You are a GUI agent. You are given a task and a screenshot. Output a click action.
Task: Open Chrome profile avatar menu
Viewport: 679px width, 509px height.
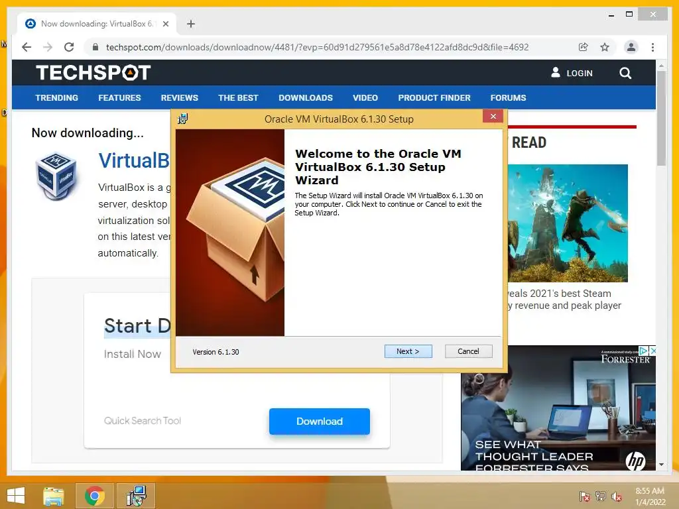point(631,47)
